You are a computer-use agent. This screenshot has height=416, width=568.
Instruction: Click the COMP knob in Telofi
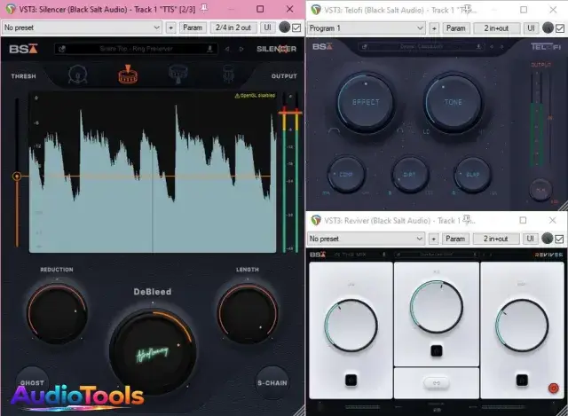point(346,175)
